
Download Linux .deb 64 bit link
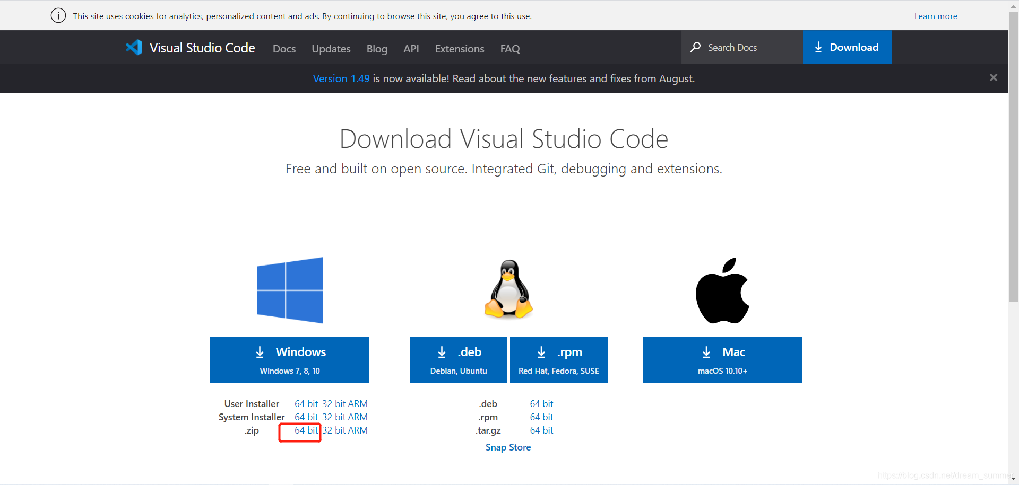[541, 404]
